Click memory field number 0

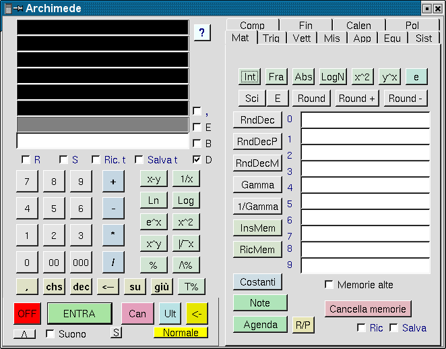[x=365, y=120]
